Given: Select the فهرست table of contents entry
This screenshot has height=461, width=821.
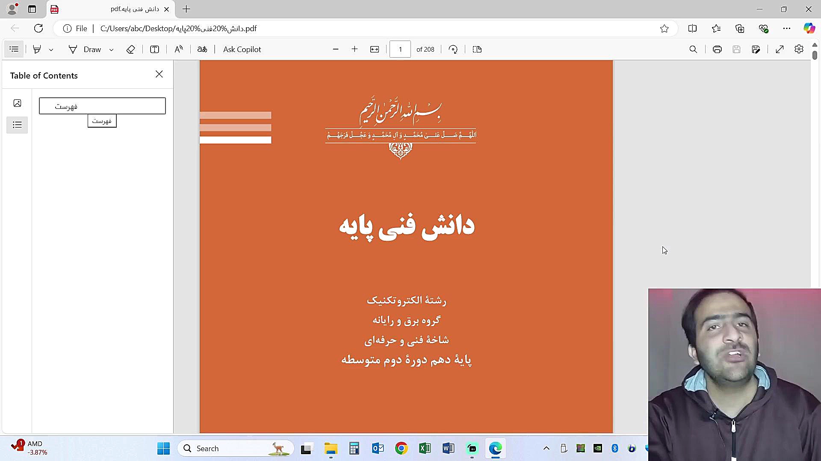Looking at the screenshot, I should (102, 106).
